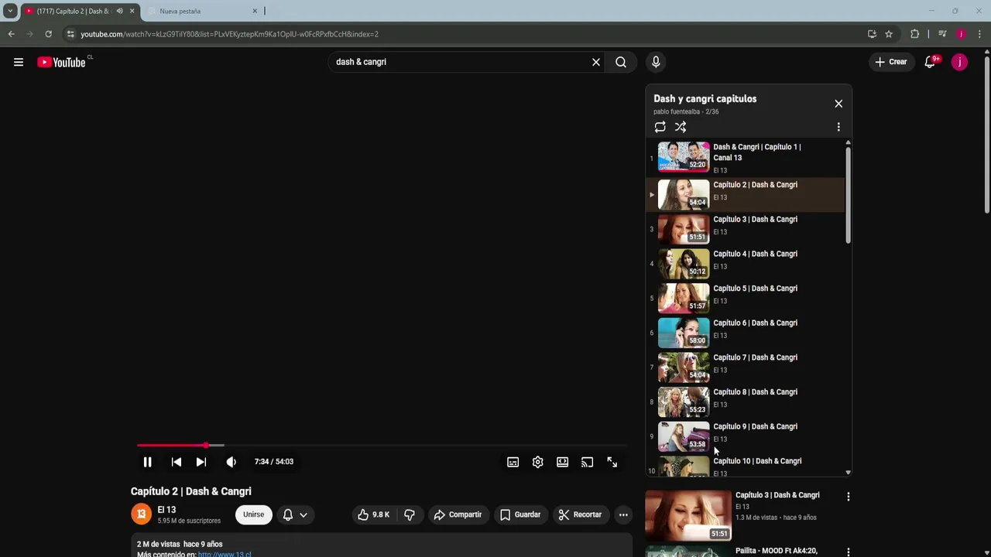Like the video (9.8 K)
This screenshot has width=991, height=557.
(373, 514)
